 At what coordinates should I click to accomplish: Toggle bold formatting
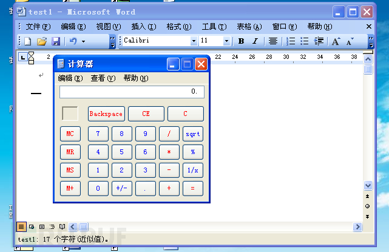click(x=241, y=41)
